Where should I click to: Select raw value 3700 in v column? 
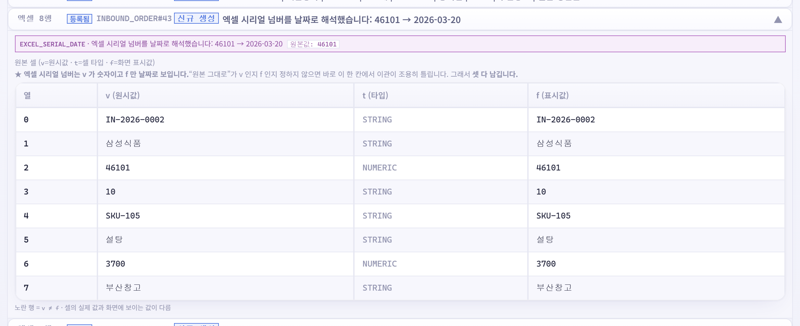coord(115,264)
